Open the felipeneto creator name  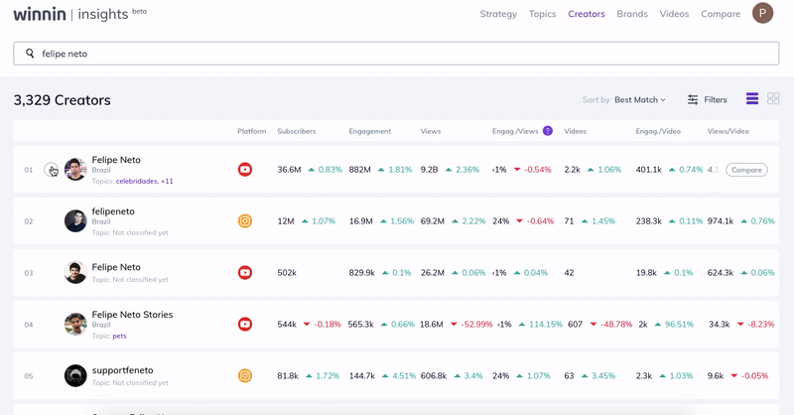pyautogui.click(x=113, y=211)
